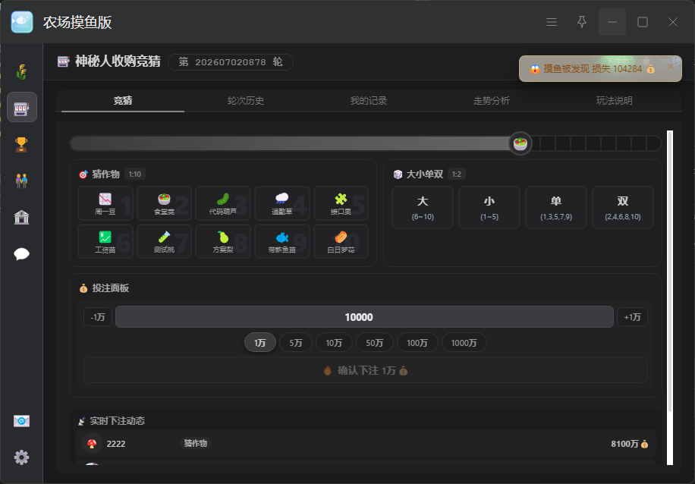The height and width of the screenshot is (484, 695).
Task: Pick crop 接口果 number 5
Action: tap(341, 203)
